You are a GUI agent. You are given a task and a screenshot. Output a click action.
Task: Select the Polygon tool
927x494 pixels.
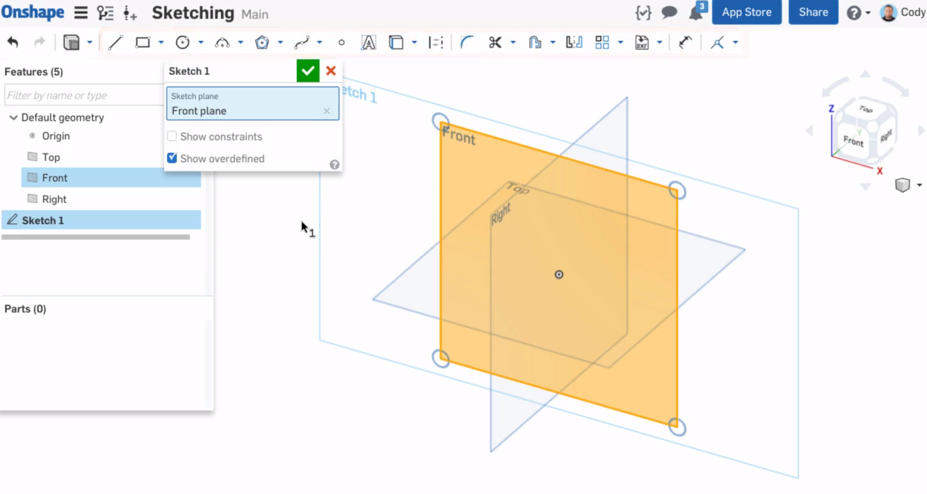(x=262, y=43)
